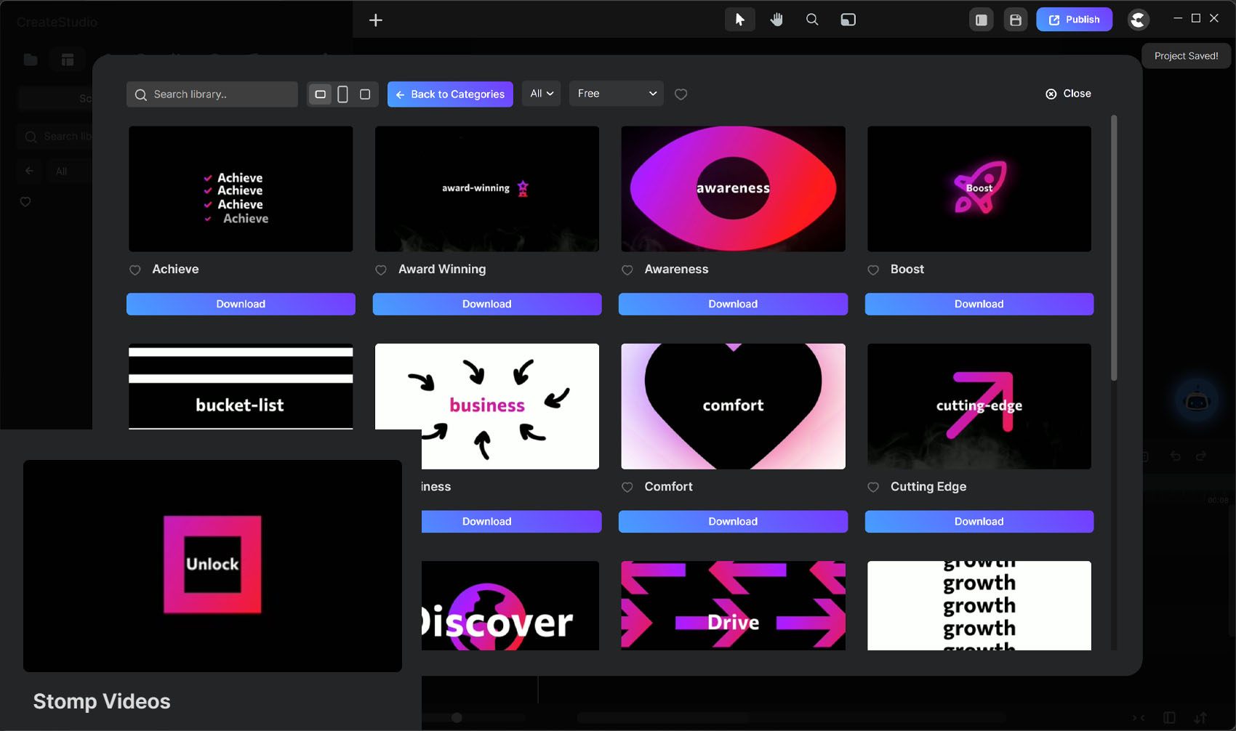The image size is (1236, 731).
Task: Show favorites only with heart filter
Action: pos(681,94)
